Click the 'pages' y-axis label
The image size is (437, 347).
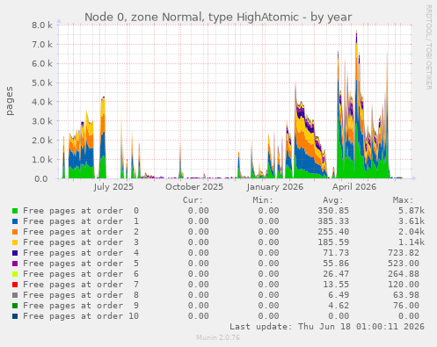click(x=10, y=101)
